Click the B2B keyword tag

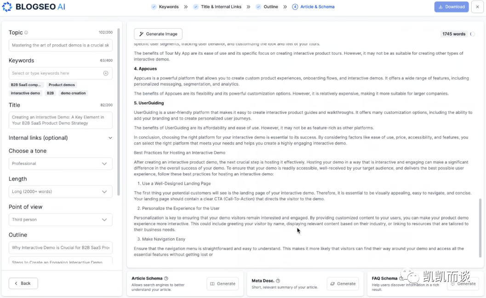(50, 93)
